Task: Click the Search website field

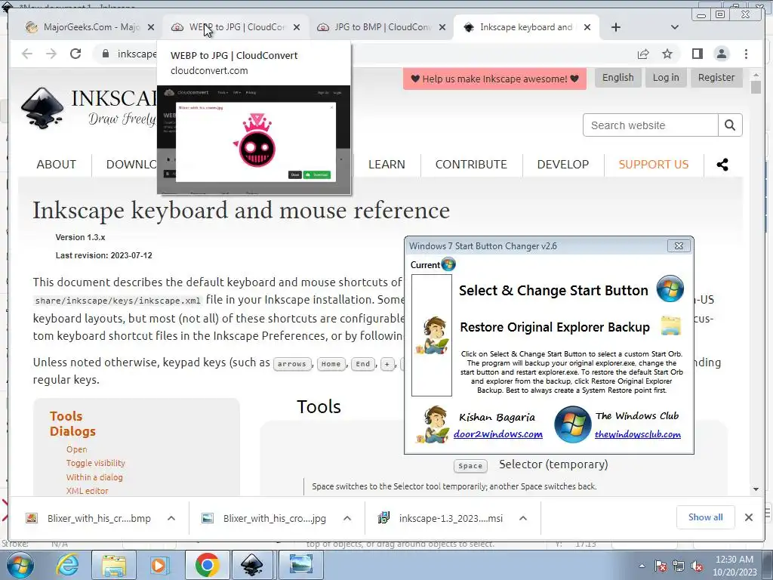Action: pos(650,125)
